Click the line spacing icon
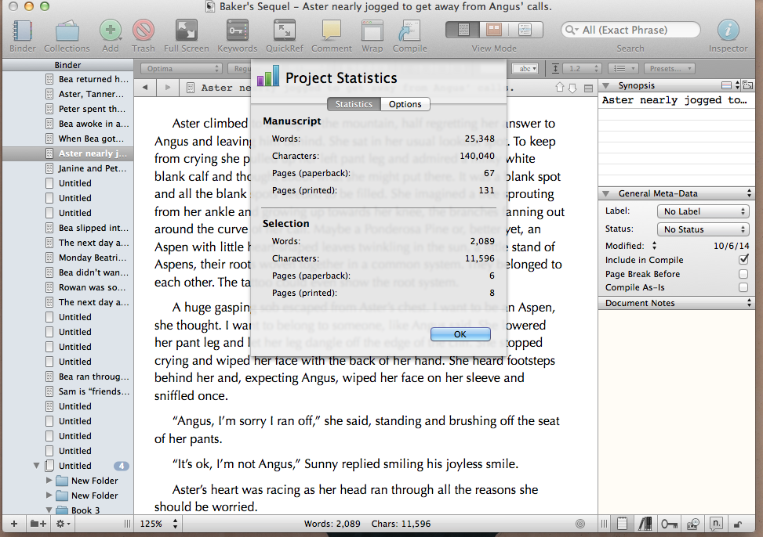763x537 pixels. coord(555,69)
